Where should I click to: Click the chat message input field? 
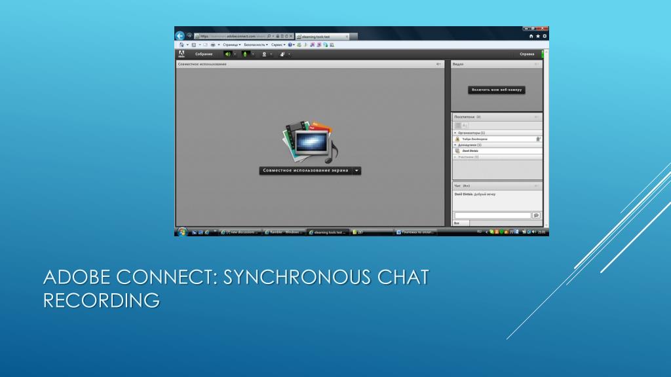[493, 215]
